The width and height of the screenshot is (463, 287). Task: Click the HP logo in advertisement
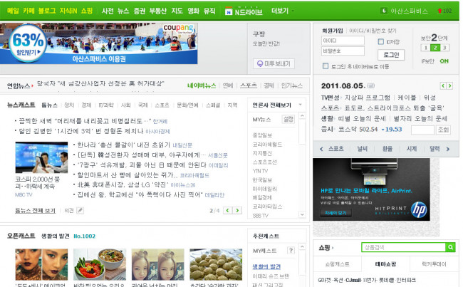pyautogui.click(x=419, y=210)
